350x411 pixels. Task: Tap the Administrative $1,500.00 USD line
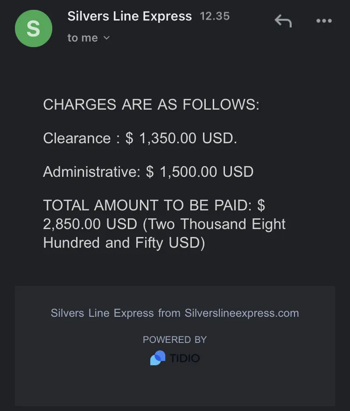pyautogui.click(x=148, y=171)
